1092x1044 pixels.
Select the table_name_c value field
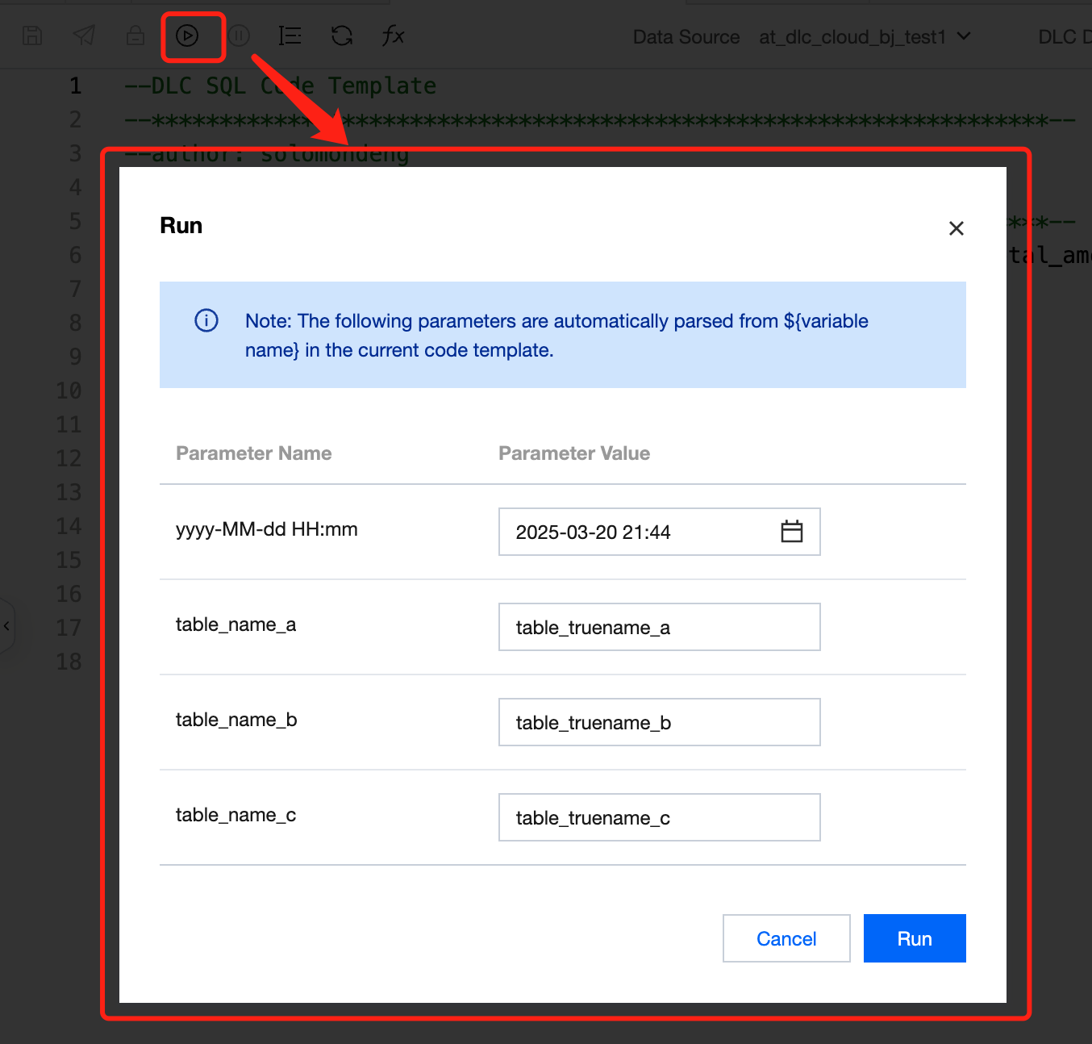coord(660,817)
